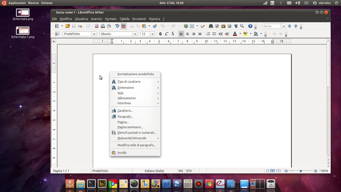Open the Cerca search field dropdown arrow

pos(284,26)
